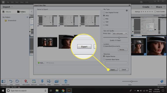Click the Add Location pin icon
The width and height of the screenshot is (167, 93).
[x=26, y=81]
